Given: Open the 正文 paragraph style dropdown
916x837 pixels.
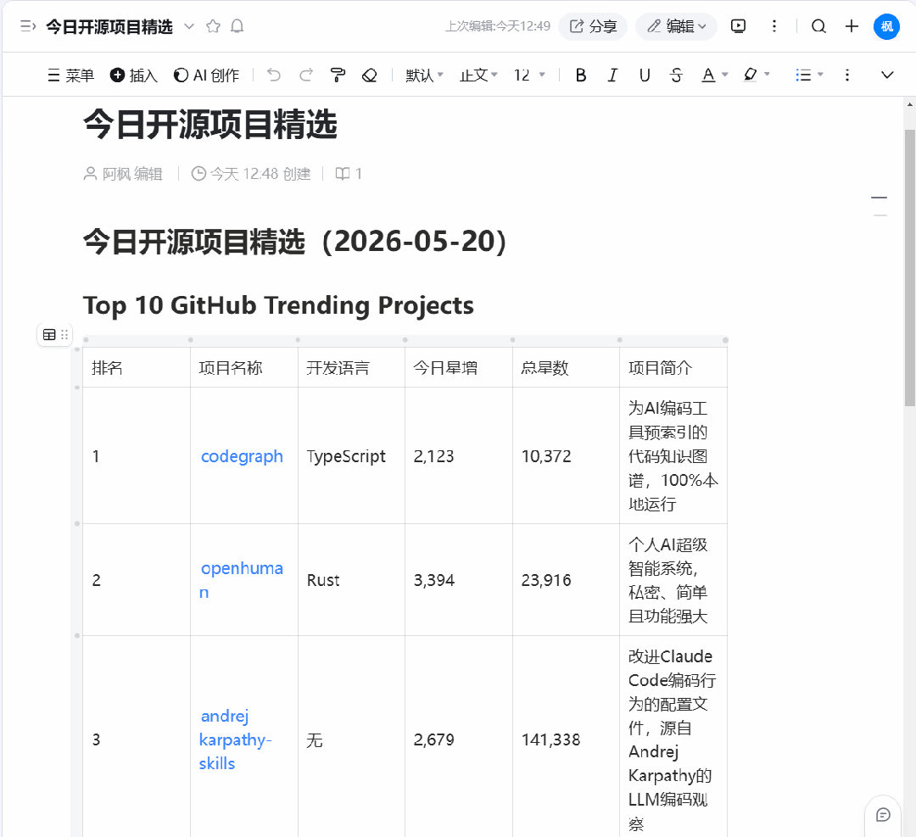Looking at the screenshot, I should click(478, 75).
